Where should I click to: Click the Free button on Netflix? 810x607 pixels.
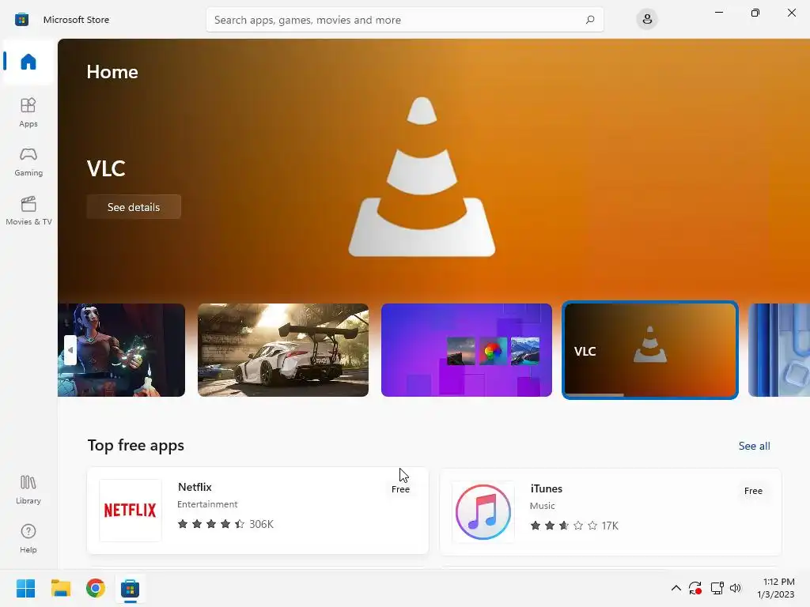(400, 489)
